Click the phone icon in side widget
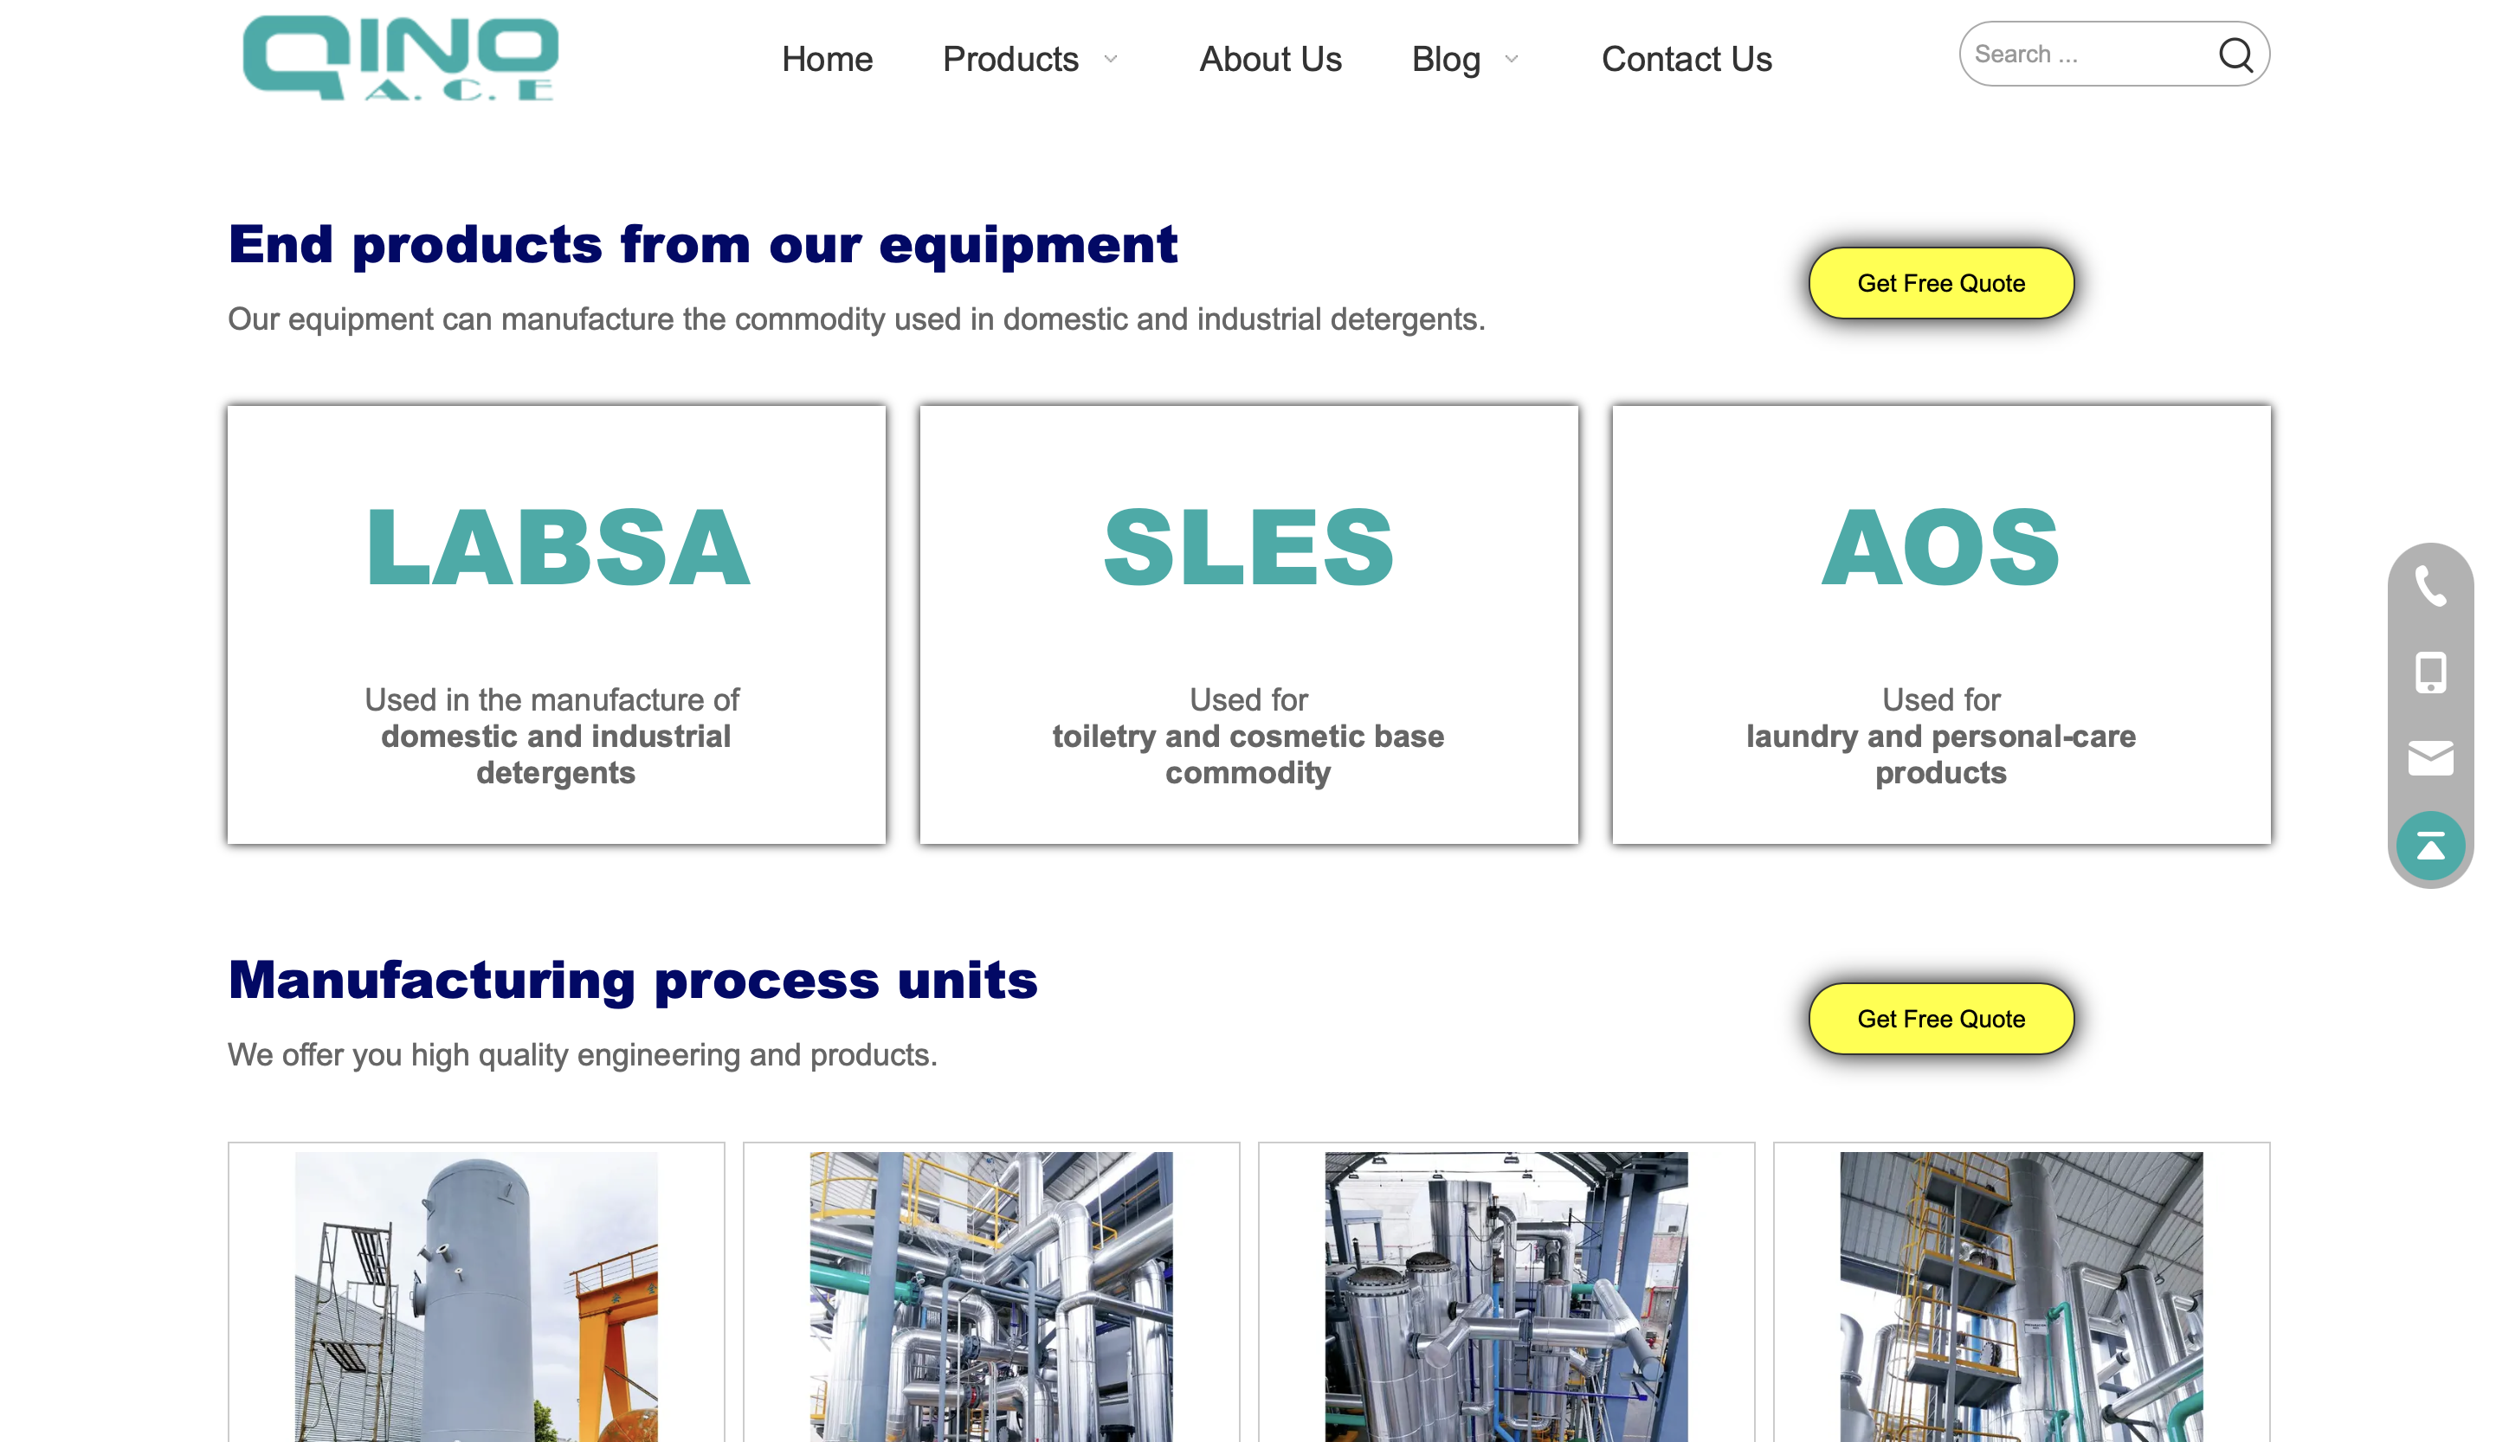 [x=2429, y=586]
